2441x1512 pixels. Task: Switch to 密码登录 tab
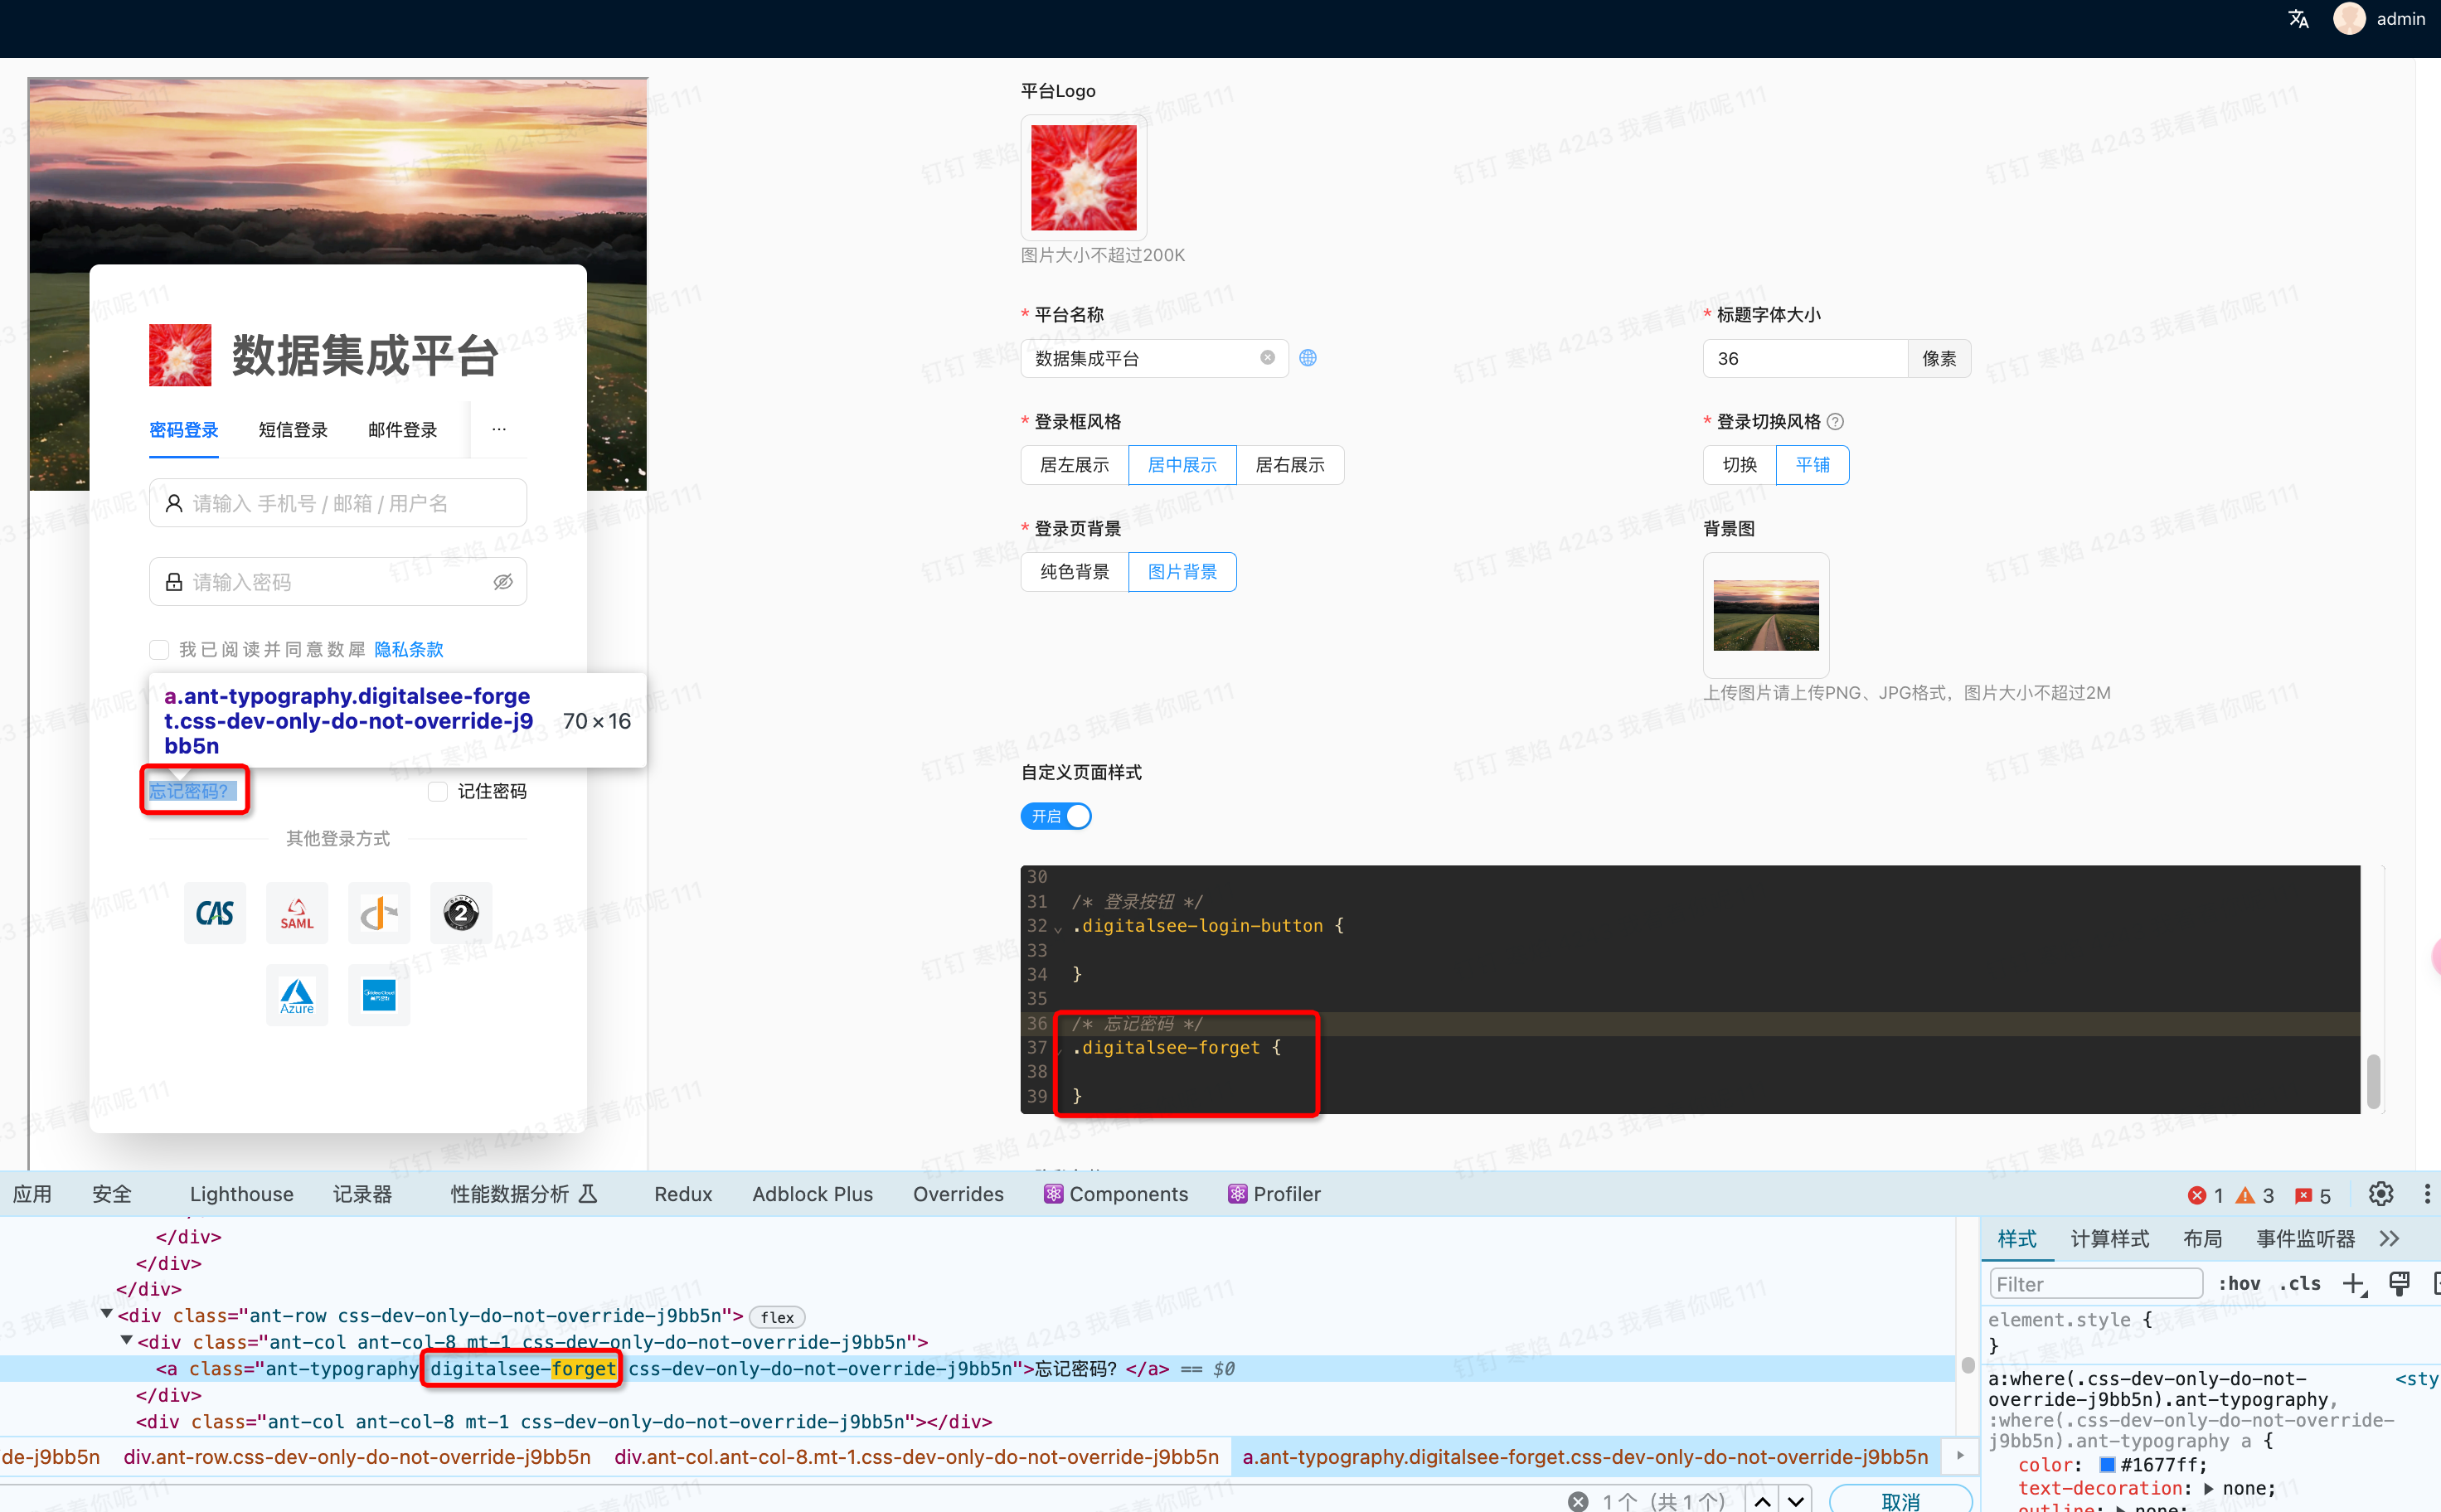point(184,430)
